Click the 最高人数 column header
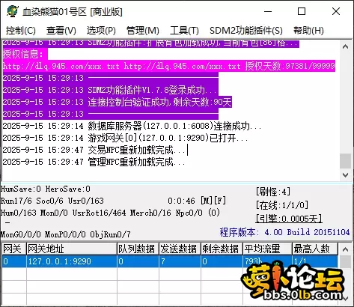This screenshot has width=354, height=307. pos(315,249)
